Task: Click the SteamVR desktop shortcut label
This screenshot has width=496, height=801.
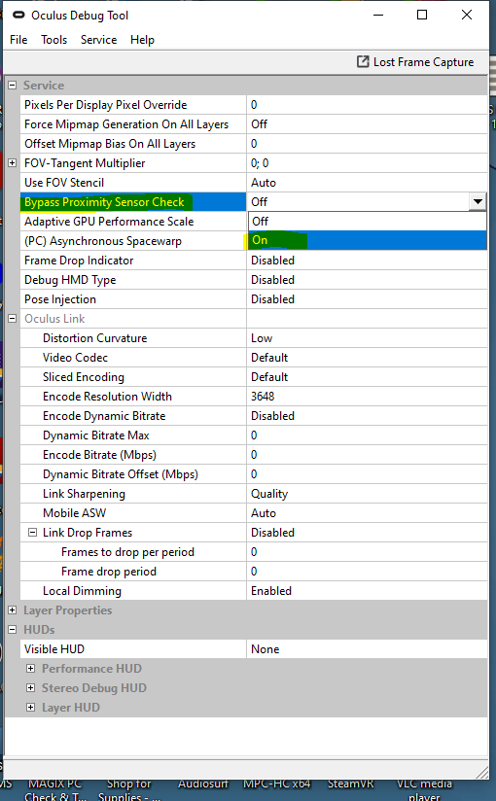Action: (350, 784)
